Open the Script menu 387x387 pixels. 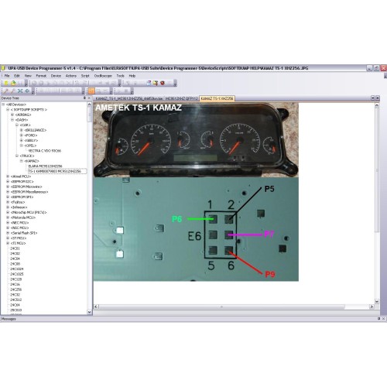coord(85,76)
